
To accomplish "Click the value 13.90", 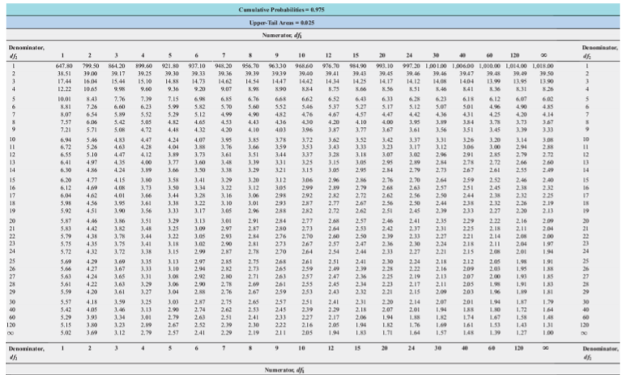I will pyautogui.click(x=547, y=81).
